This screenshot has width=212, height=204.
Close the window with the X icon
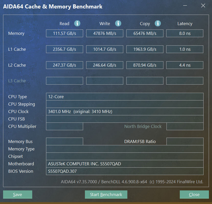[203, 6]
